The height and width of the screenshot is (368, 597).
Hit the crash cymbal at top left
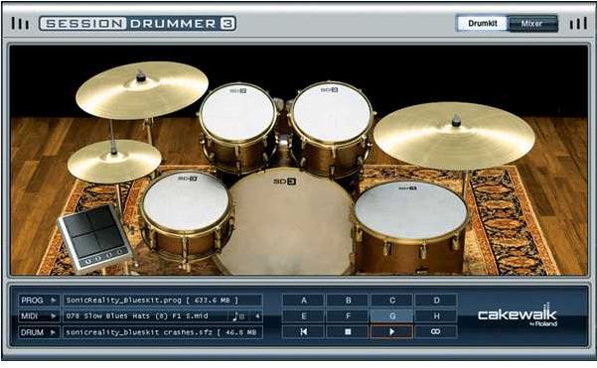pos(142,90)
